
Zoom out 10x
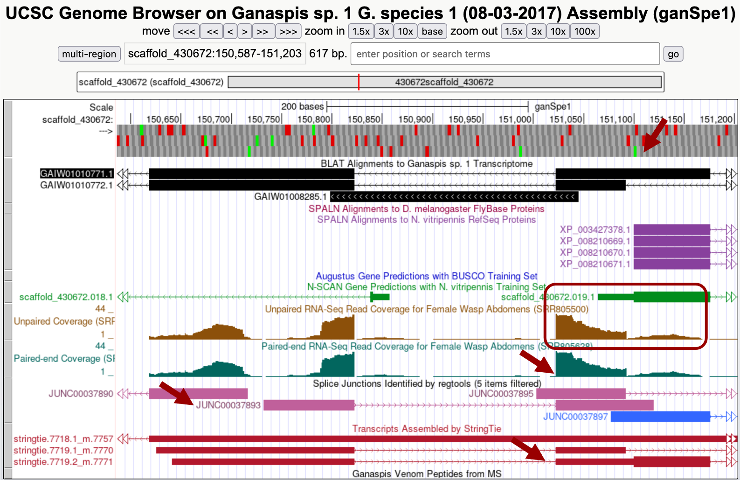[558, 32]
